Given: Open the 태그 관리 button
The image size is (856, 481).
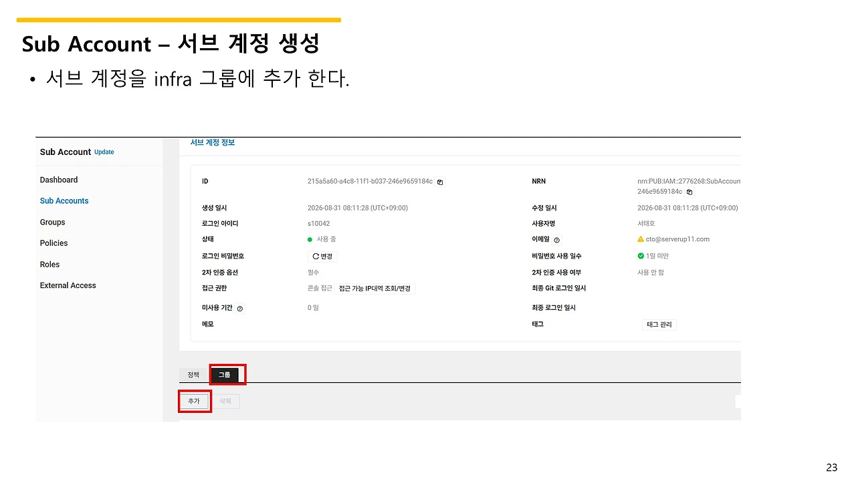Looking at the screenshot, I should coord(659,325).
